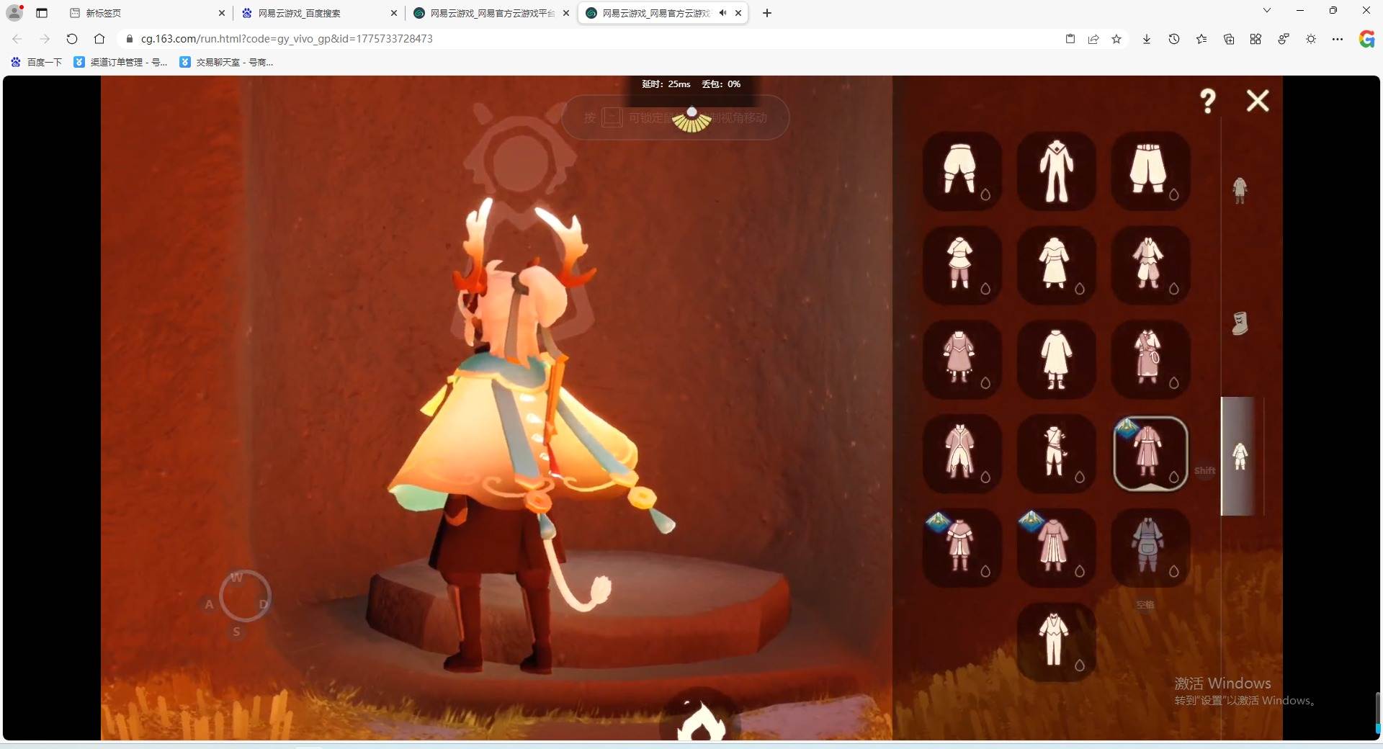
Task: Switch to the 新标签页 tab
Action: (144, 13)
